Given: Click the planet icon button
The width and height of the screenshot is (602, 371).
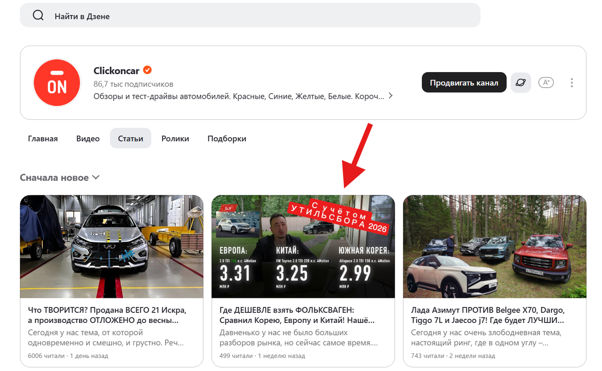Looking at the screenshot, I should 521,83.
